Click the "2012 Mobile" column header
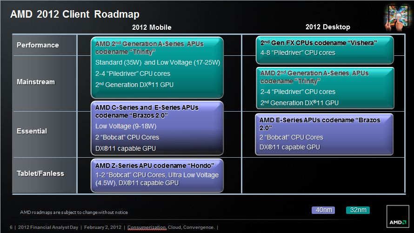 pyautogui.click(x=152, y=27)
